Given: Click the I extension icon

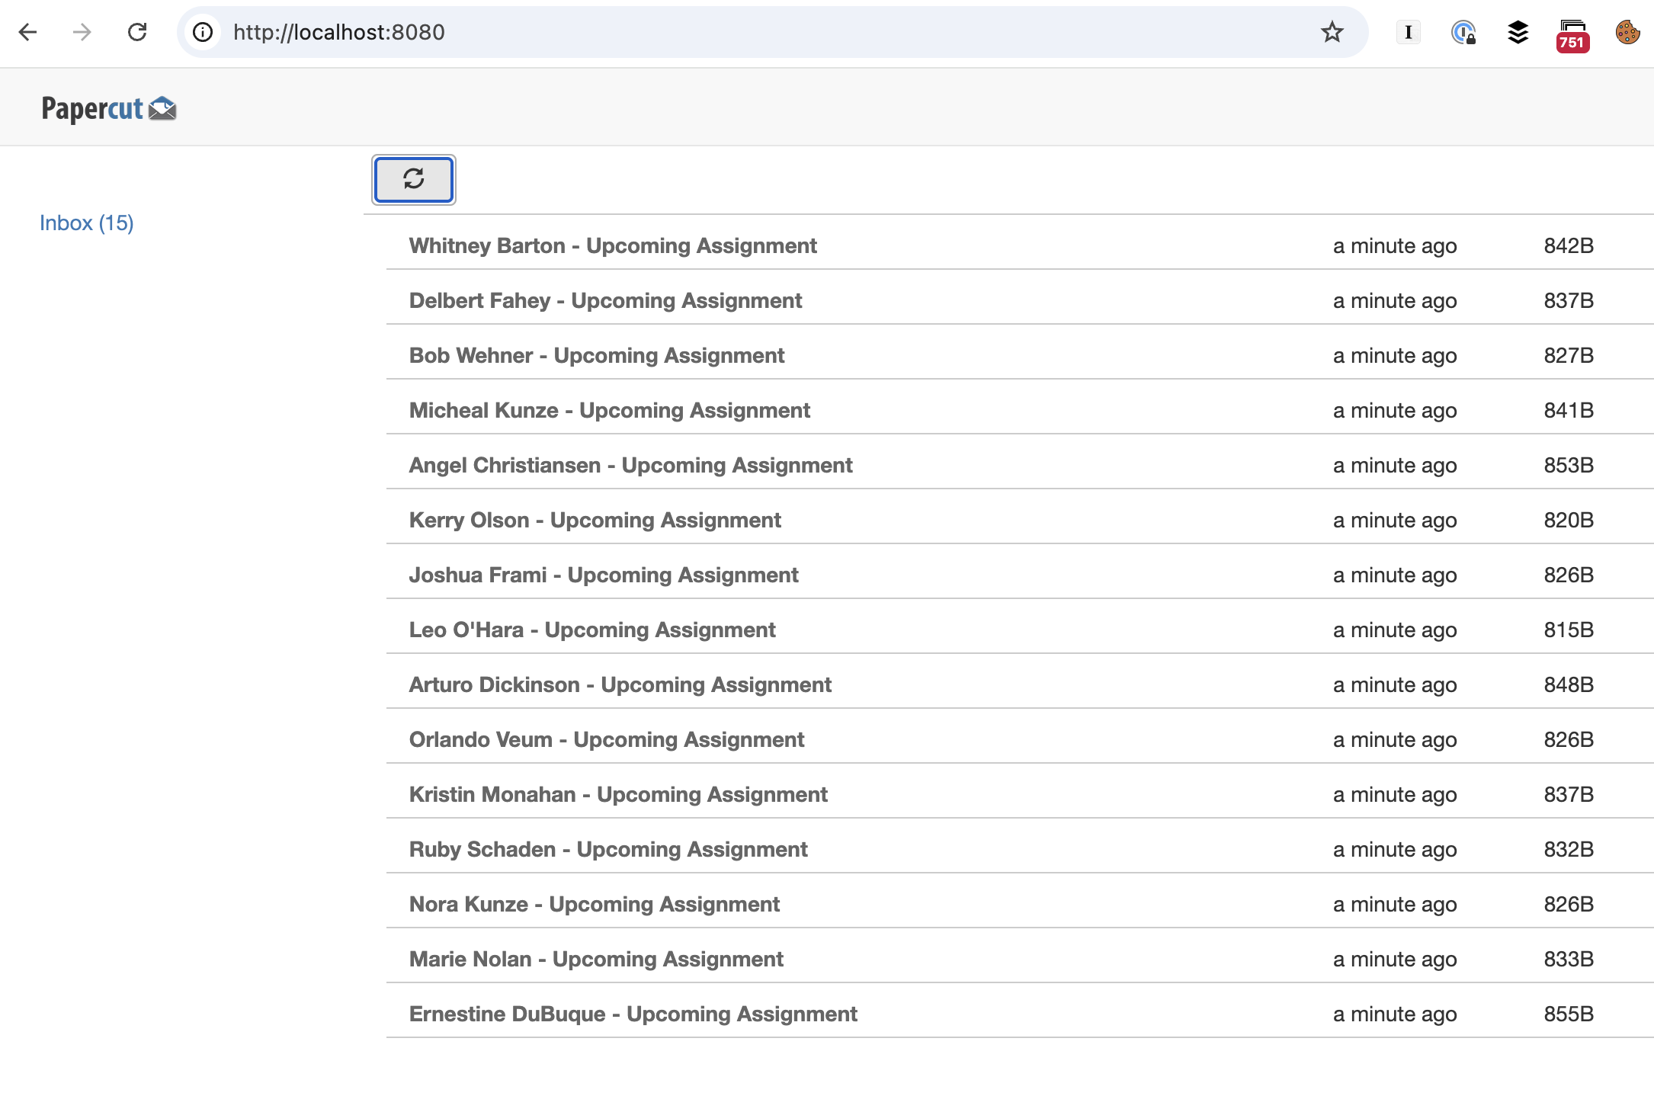Looking at the screenshot, I should click(1408, 32).
